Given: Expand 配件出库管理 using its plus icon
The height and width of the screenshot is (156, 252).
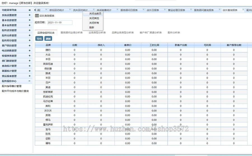Looking at the screenshot, I should tap(30, 35).
